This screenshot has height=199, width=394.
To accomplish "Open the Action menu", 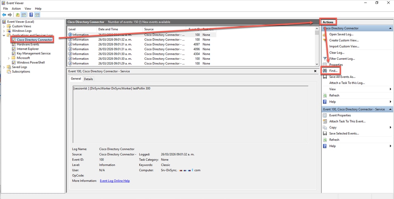I will pyautogui.click(x=16, y=9).
